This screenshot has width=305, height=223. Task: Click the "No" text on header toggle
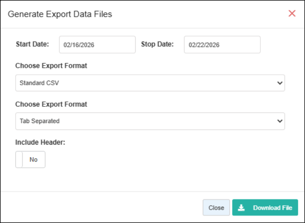pos(33,160)
